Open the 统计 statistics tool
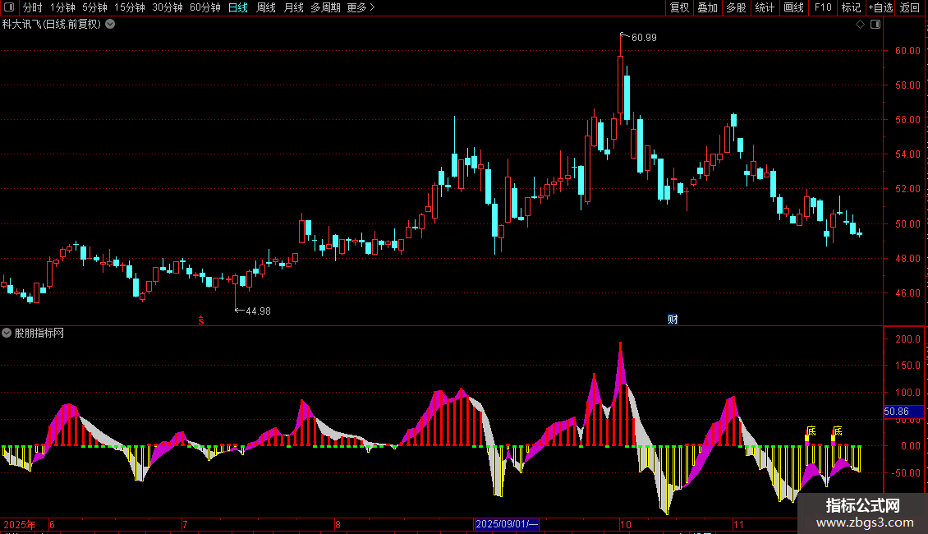928x534 pixels. (x=765, y=7)
